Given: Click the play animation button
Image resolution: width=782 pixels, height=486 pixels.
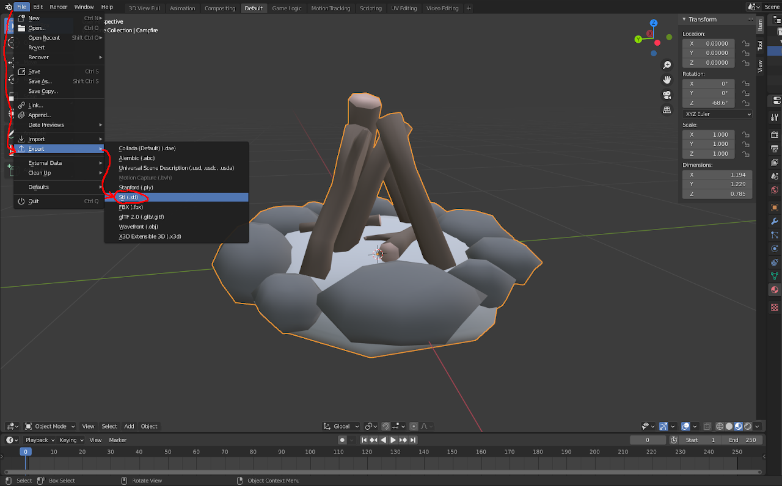Looking at the screenshot, I should coord(393,440).
